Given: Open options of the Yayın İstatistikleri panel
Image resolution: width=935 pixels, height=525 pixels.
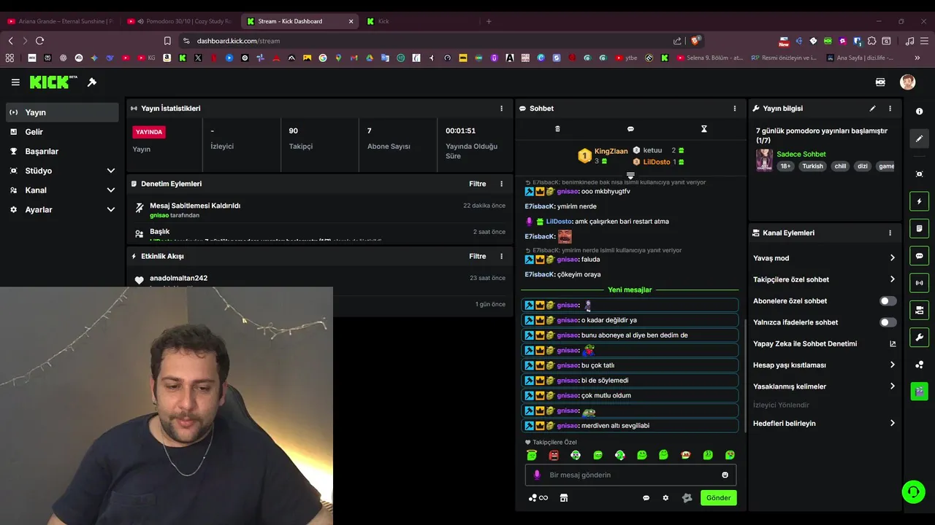Looking at the screenshot, I should pyautogui.click(x=501, y=109).
